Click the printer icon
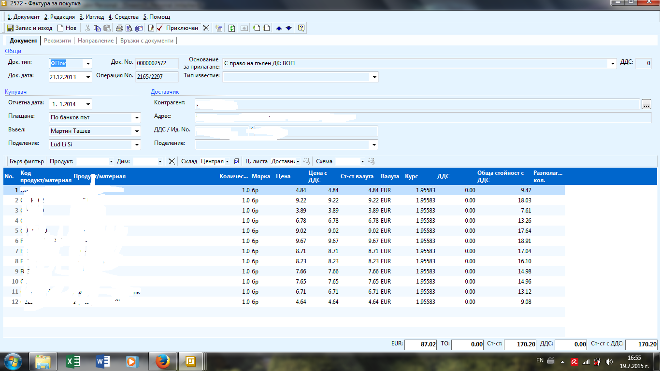This screenshot has width=660, height=371. point(119,28)
